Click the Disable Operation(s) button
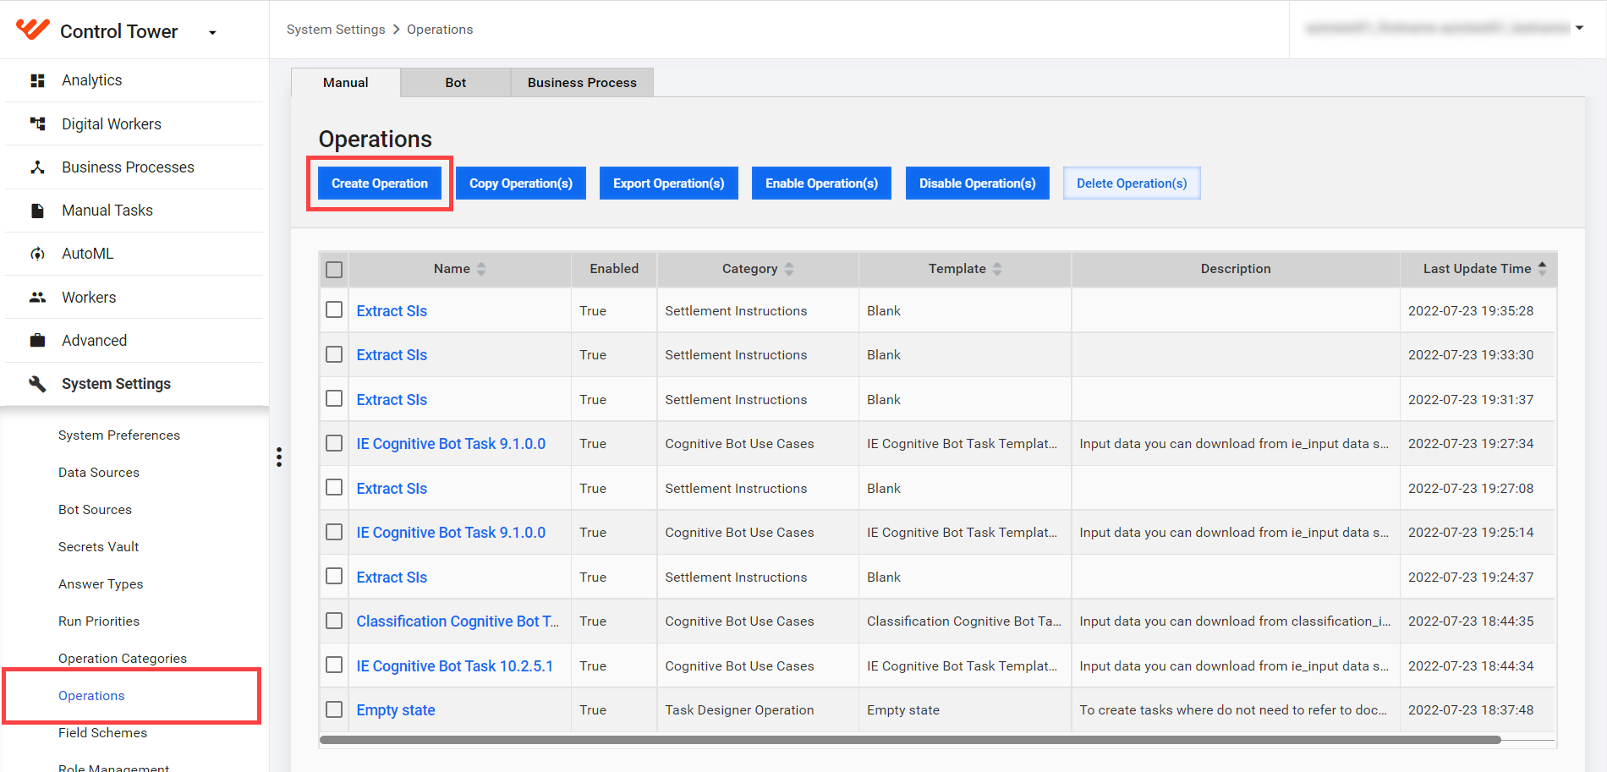Viewport: 1607px width, 772px height. (978, 183)
